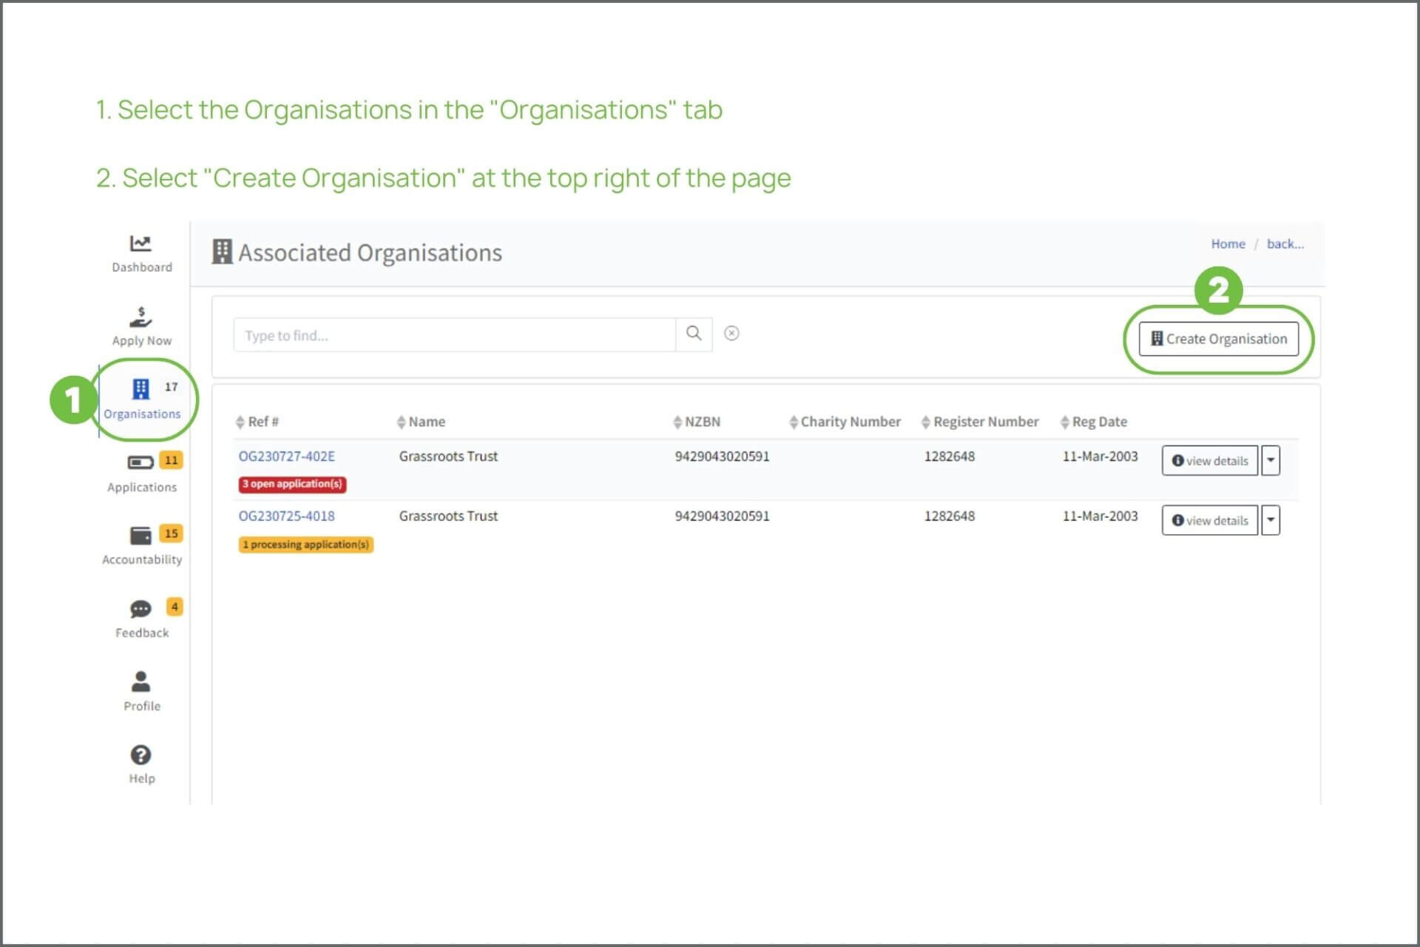Click the Feedback badge showing 4
1420x947 pixels.
175,607
